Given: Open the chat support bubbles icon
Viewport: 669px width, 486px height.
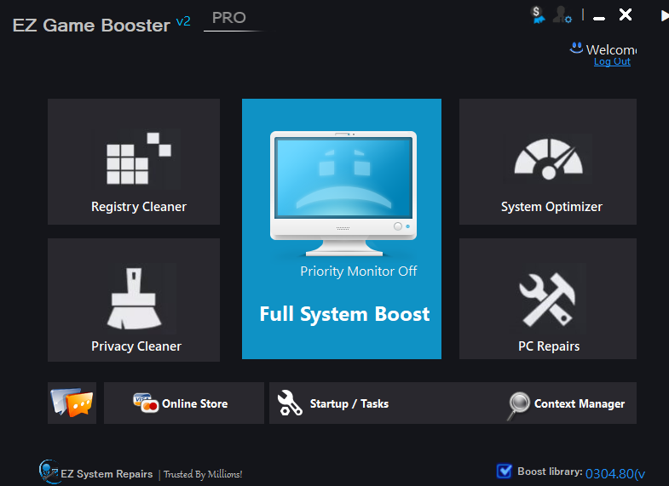Looking at the screenshot, I should (72, 403).
